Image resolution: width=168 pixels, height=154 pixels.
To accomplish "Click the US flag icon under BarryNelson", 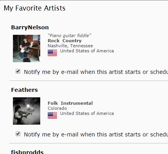I will [x=52, y=53].
